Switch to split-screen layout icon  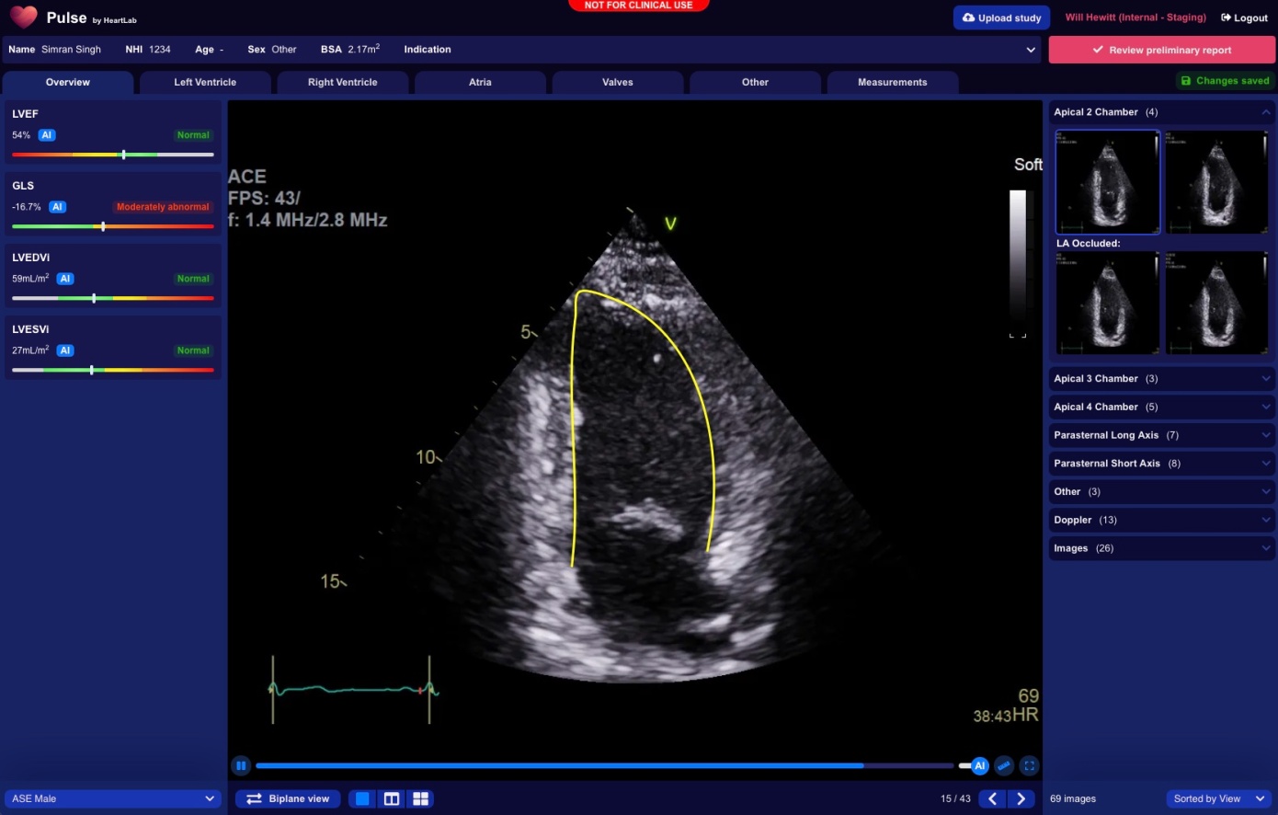pyautogui.click(x=391, y=798)
